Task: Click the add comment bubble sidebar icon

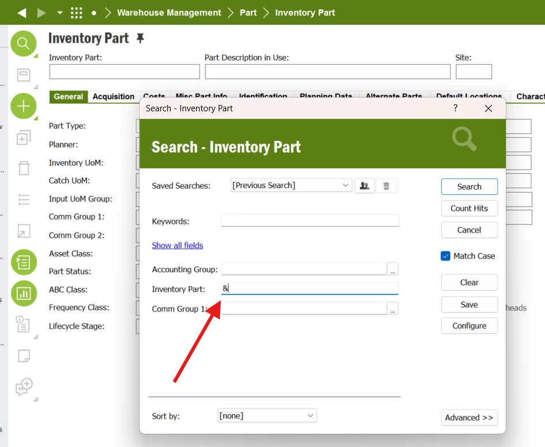Action: 24,386
